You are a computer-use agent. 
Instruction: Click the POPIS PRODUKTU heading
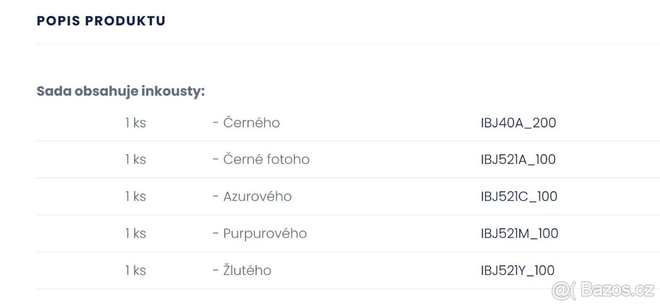tap(101, 21)
